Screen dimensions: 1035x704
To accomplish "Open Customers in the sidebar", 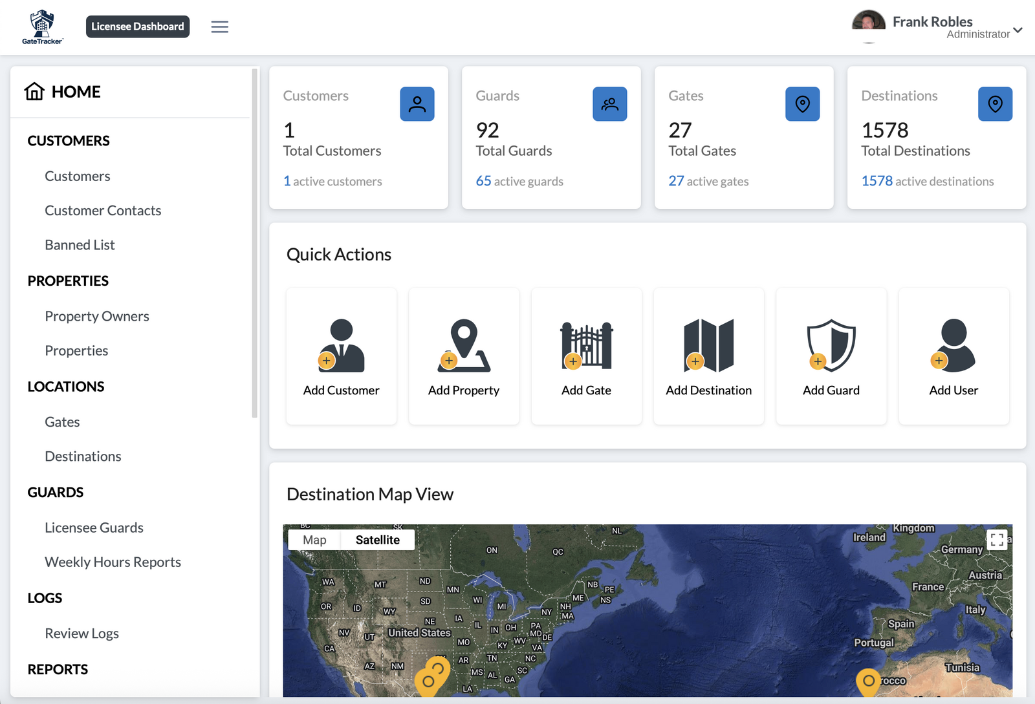I will (x=78, y=176).
